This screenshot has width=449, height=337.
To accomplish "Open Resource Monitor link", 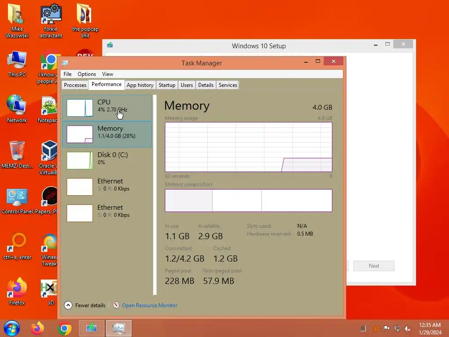I will (x=150, y=305).
